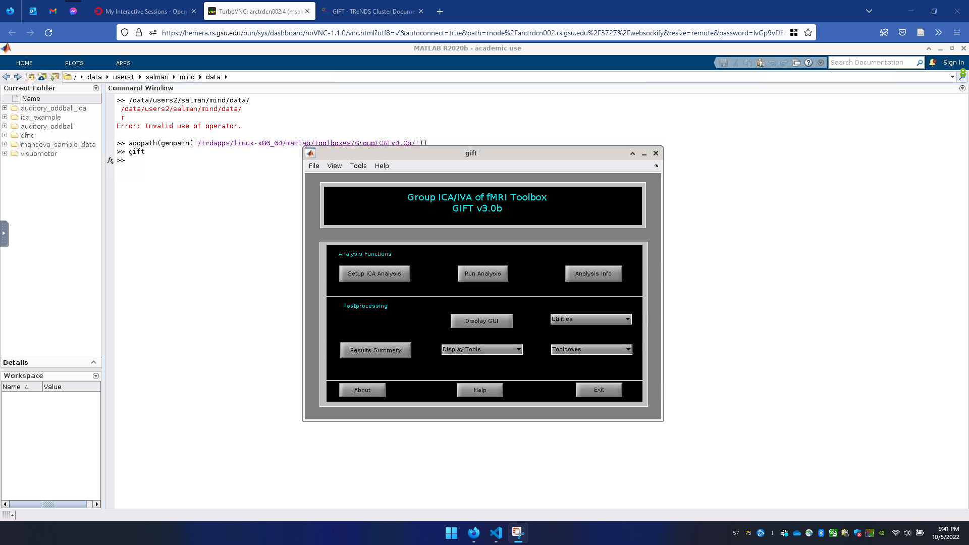This screenshot has height=545, width=969.
Task: Click Display GUI button
Action: [481, 321]
